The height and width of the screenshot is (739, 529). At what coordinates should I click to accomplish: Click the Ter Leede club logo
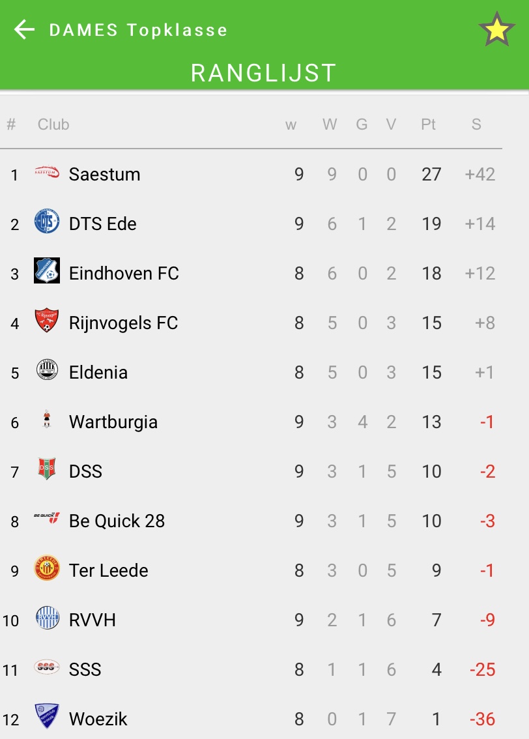47,569
